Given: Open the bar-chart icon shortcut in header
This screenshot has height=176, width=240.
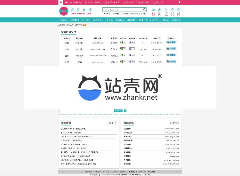Looking at the screenshot, I should [160, 10].
